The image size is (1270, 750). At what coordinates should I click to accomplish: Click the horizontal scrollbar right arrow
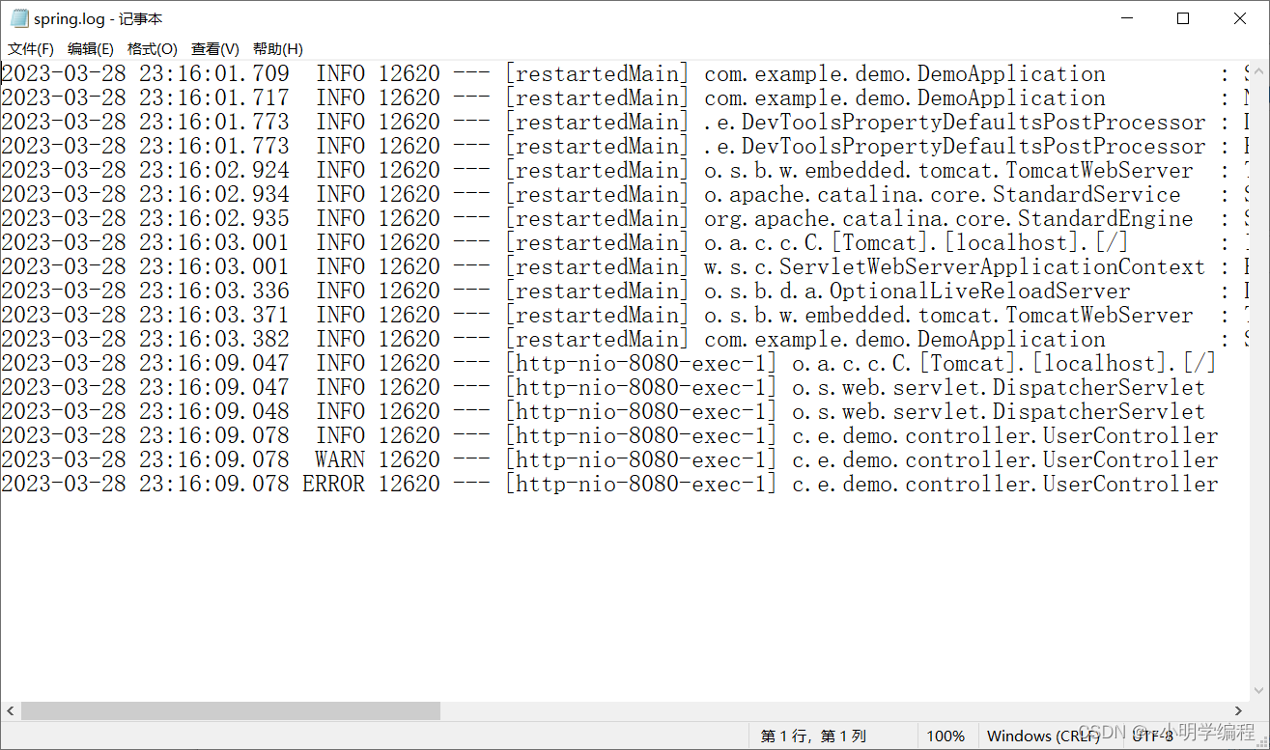point(1239,710)
